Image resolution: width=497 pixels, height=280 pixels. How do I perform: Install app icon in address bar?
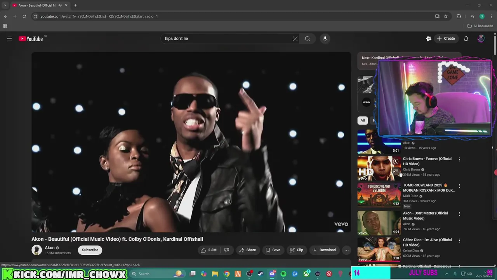click(437, 16)
